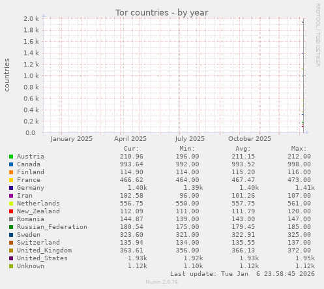This screenshot has height=289, width=324.
Task: Click Finland average value 115.20
Action: [x=243, y=172]
